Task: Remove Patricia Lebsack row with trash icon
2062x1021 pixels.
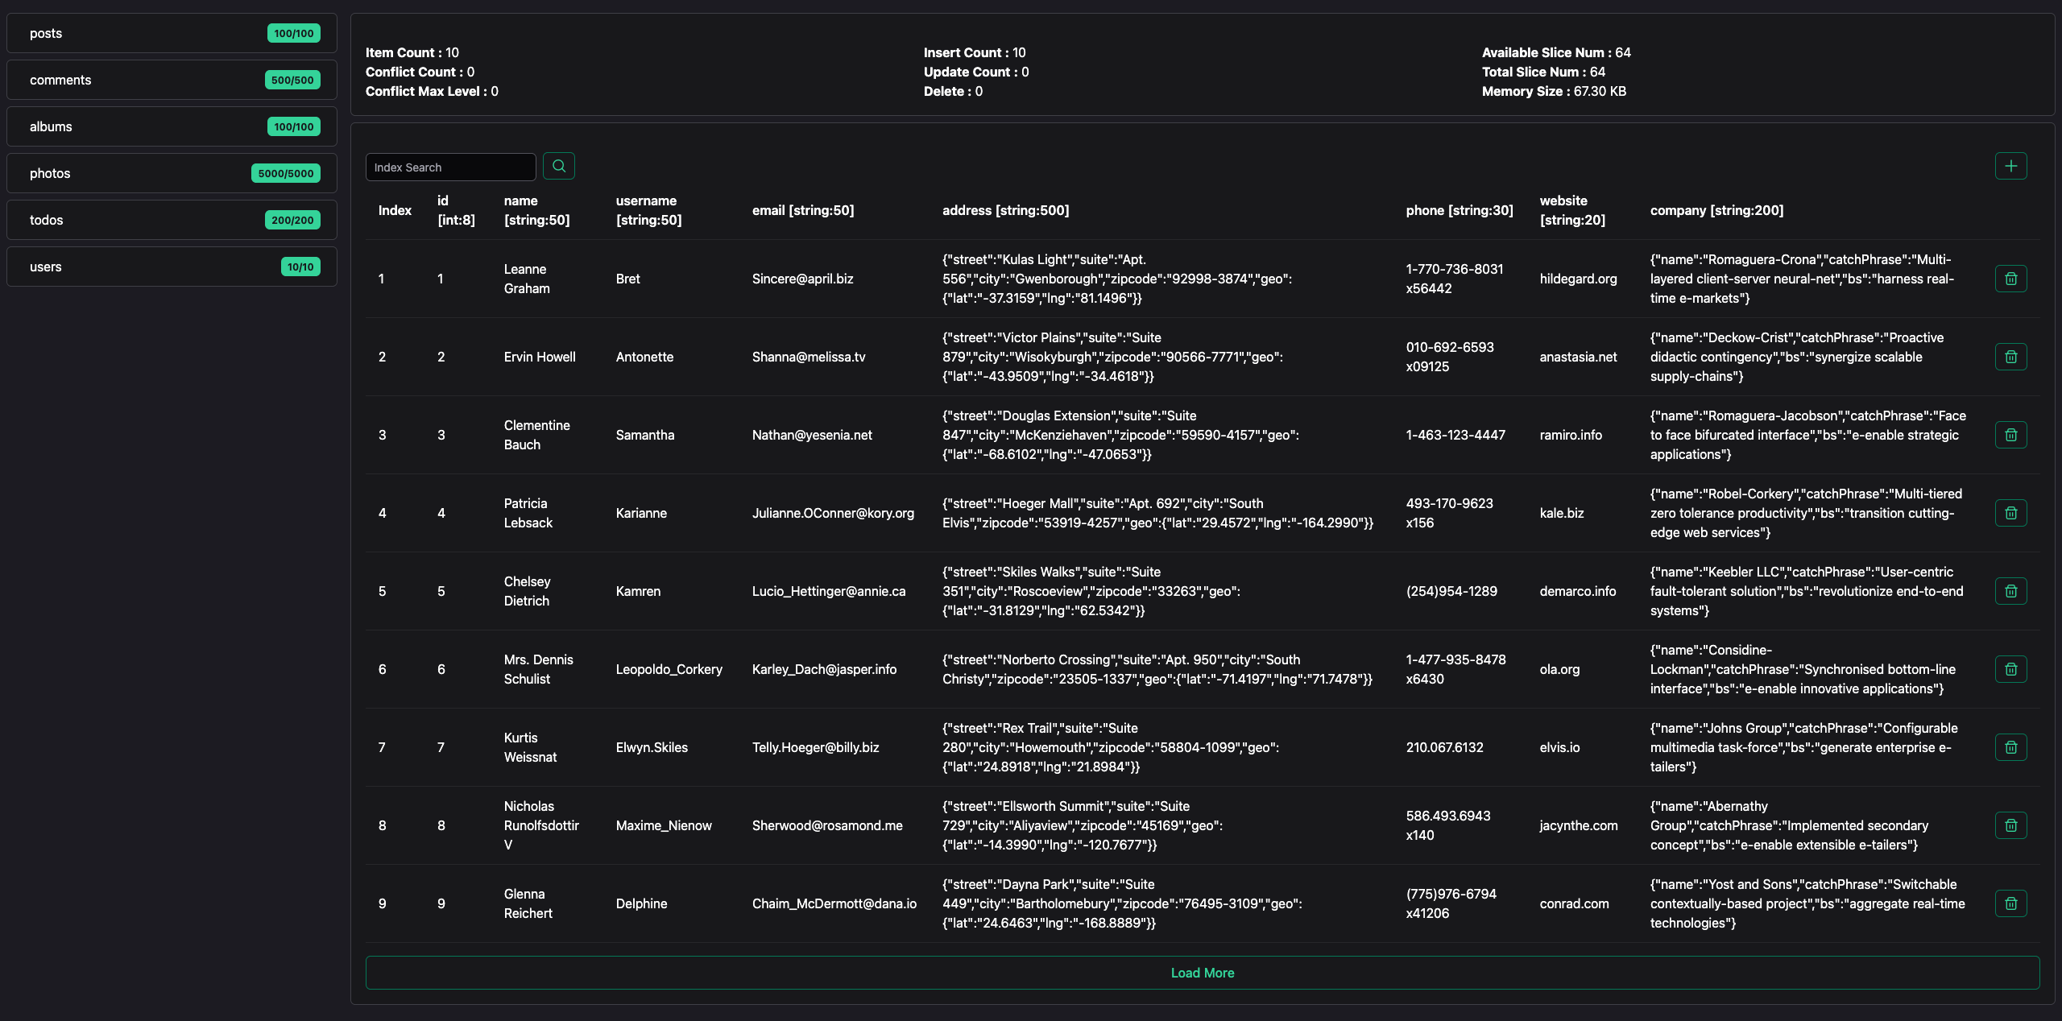Action: coord(2010,513)
